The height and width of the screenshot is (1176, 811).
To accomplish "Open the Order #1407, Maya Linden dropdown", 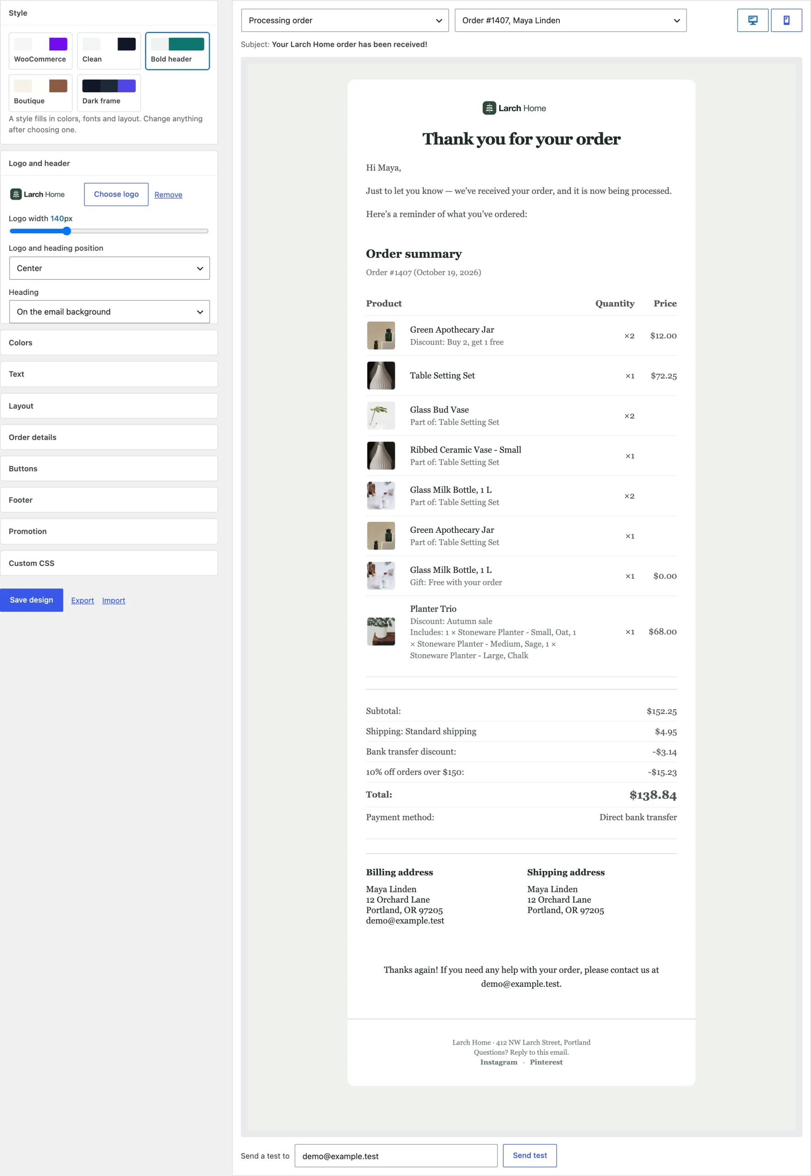I will click(x=570, y=20).
